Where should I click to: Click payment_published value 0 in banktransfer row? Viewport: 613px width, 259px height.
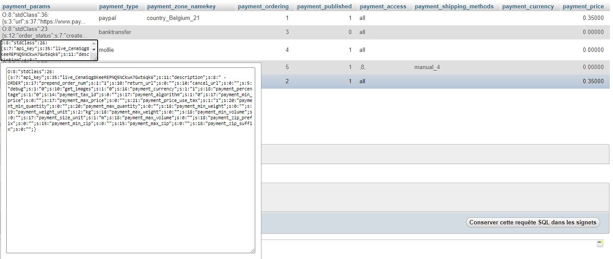[350, 32]
